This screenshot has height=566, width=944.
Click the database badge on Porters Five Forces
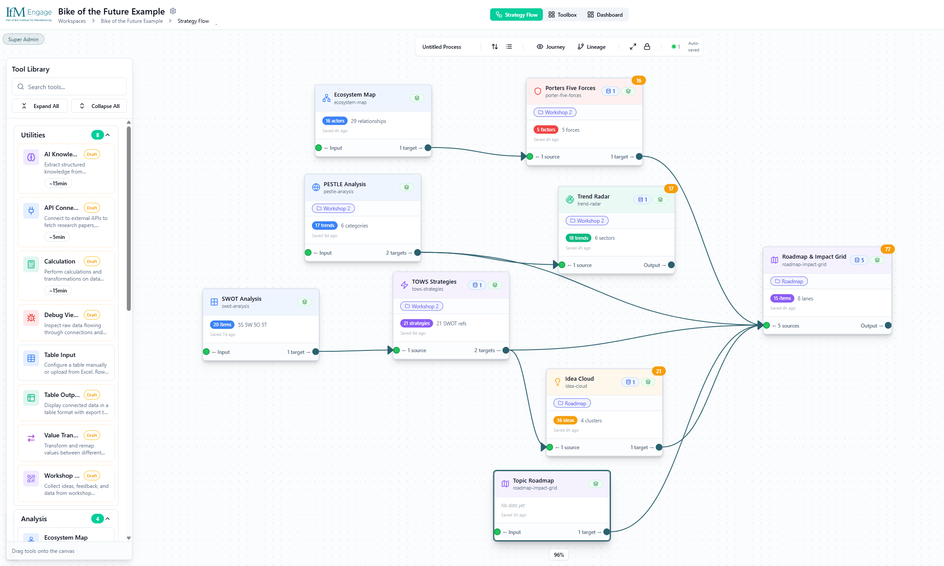(610, 91)
